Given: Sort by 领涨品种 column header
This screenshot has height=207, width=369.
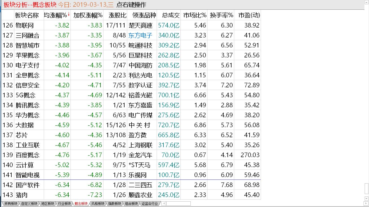Looking at the screenshot, I should [x=142, y=15].
